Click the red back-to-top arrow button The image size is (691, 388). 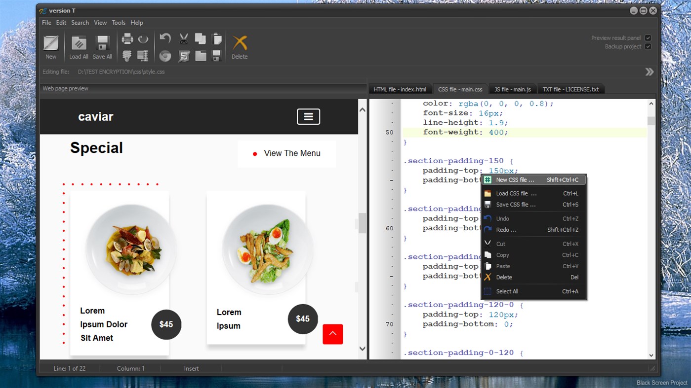point(332,334)
